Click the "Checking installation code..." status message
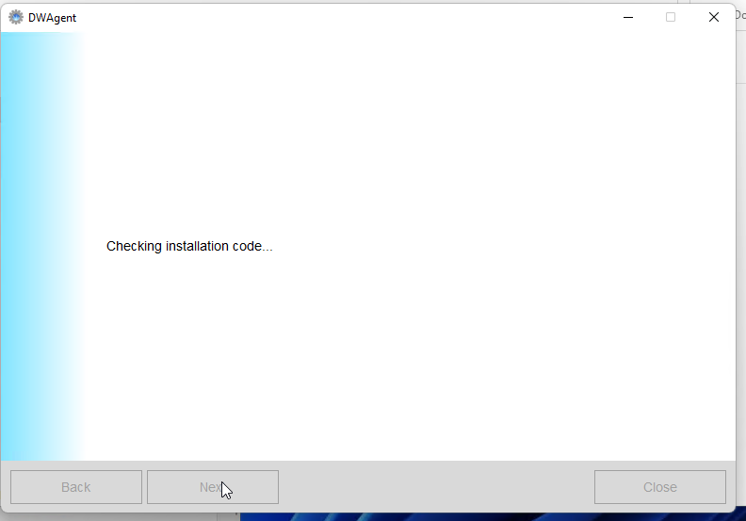746x521 pixels. (189, 246)
